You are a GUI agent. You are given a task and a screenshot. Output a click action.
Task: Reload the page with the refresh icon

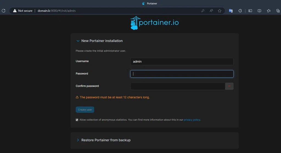[3, 11]
